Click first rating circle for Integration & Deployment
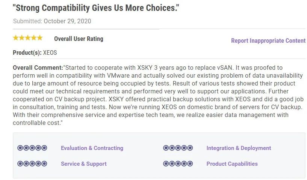This screenshot has width=307, height=180. (x=166, y=148)
